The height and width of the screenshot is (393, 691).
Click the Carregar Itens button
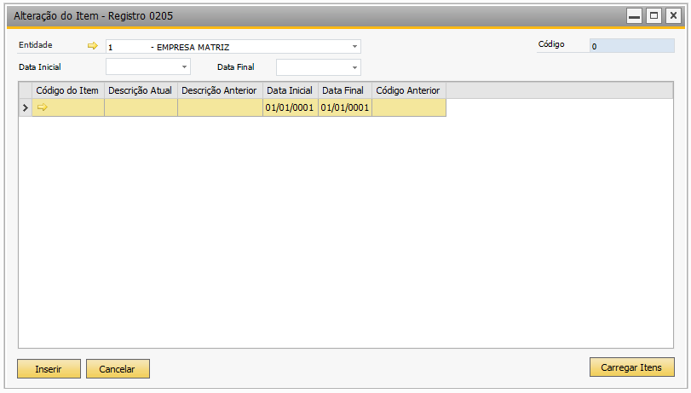[x=632, y=367]
